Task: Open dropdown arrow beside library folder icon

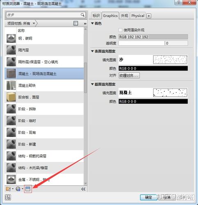Action: [x=13, y=189]
